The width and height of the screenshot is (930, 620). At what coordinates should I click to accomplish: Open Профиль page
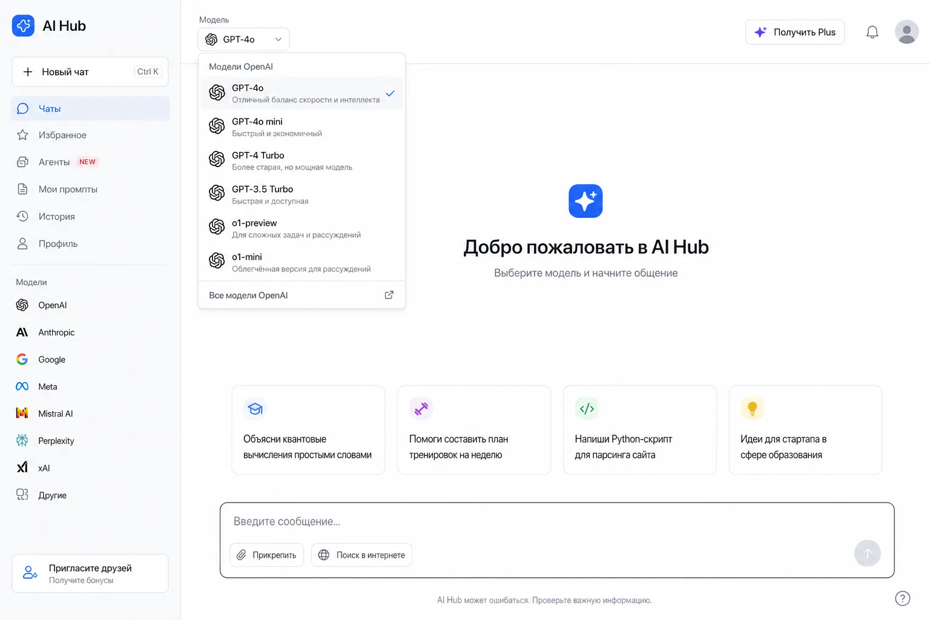[90, 243]
